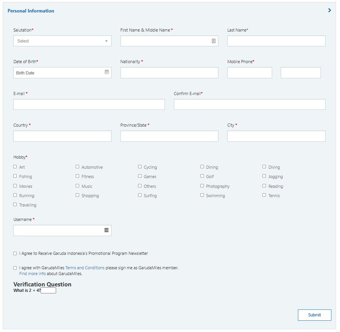Viewport: 340px width, 332px height.
Task: Check the Golf hobby checkbox
Action: 202,176
